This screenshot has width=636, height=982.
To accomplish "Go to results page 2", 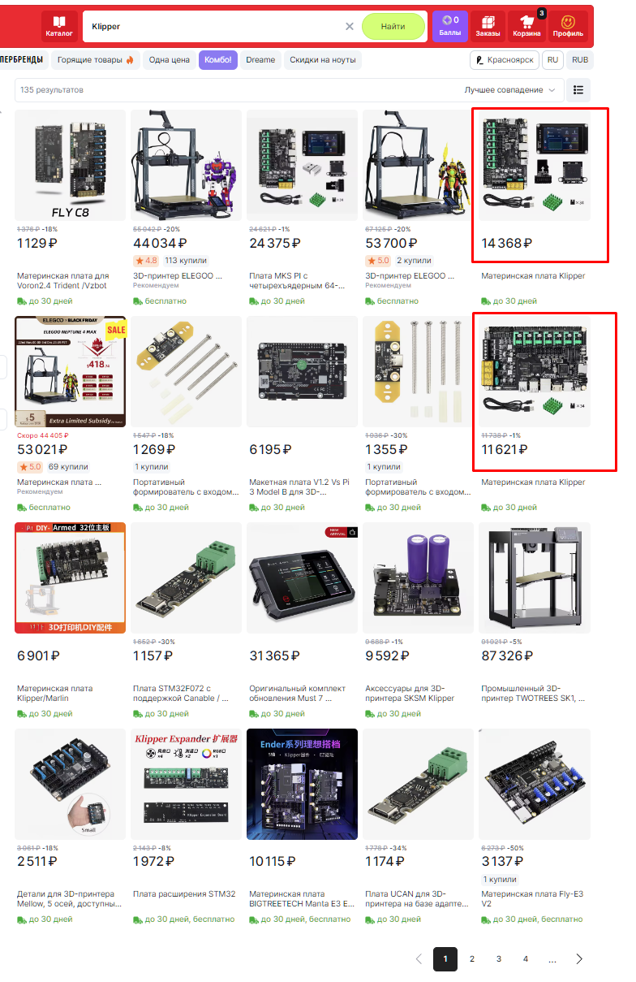I will (472, 959).
